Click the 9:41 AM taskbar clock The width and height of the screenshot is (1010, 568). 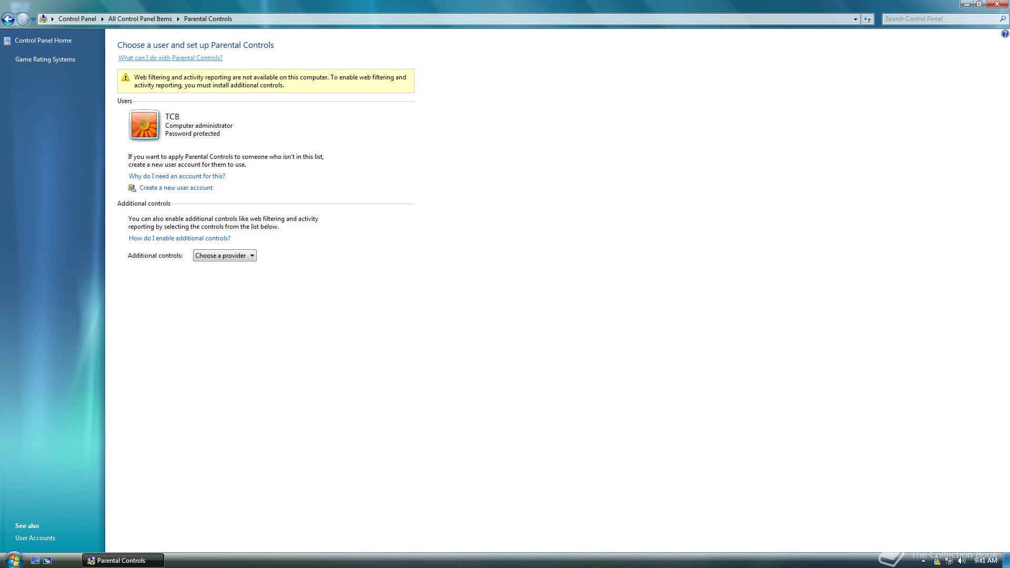coord(985,561)
